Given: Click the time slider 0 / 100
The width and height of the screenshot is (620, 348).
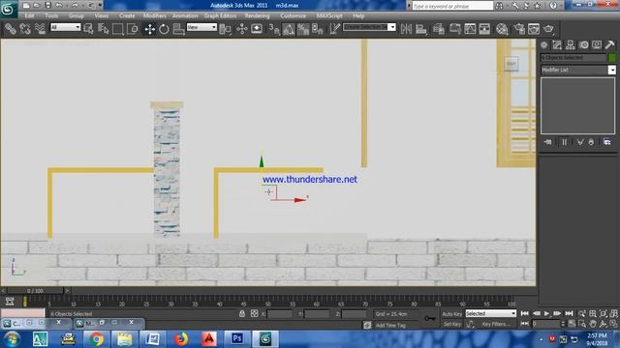Looking at the screenshot, I should point(35,291).
